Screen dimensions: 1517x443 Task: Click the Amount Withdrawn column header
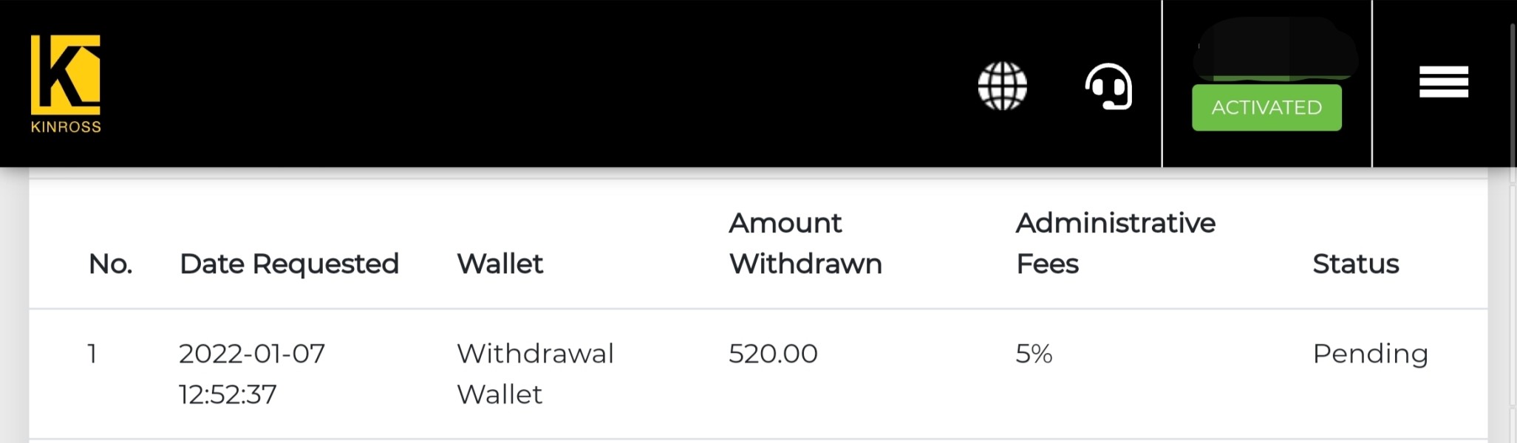pyautogui.click(x=805, y=243)
